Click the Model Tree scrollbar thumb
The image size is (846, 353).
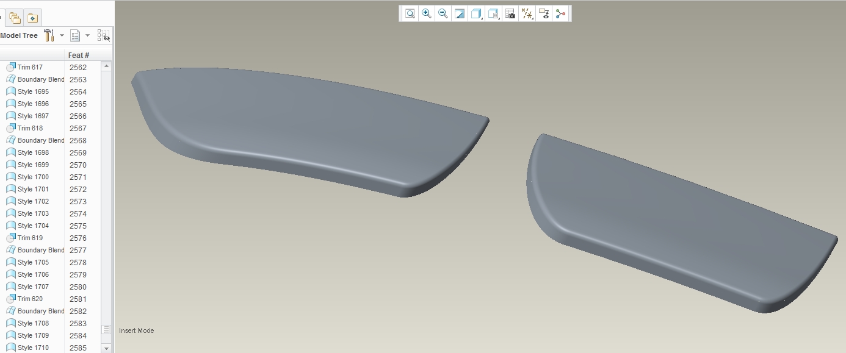pos(106,329)
